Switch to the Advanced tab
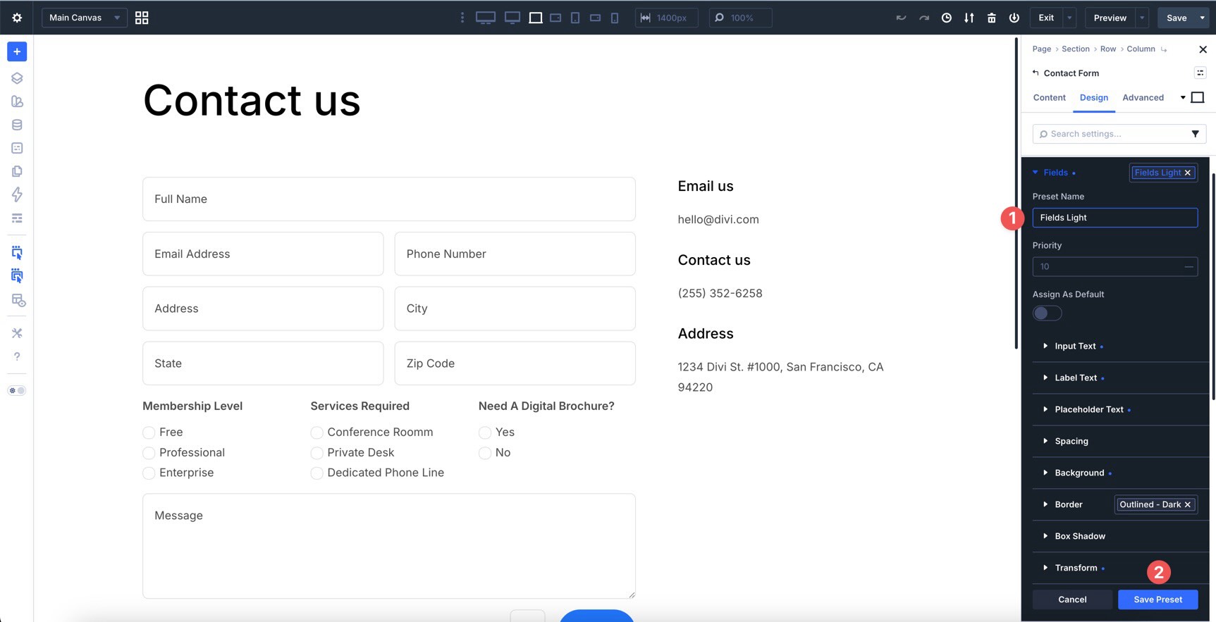Image resolution: width=1216 pixels, height=622 pixels. tap(1143, 98)
